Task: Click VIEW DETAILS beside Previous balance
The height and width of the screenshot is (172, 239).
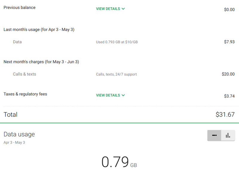Action: click(x=108, y=9)
